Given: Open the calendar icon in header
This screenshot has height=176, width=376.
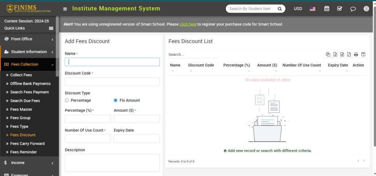Looking at the screenshot, I should pos(326,9).
